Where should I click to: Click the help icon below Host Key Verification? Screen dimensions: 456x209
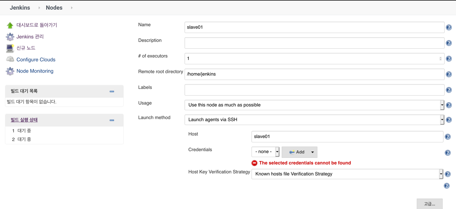point(446,186)
